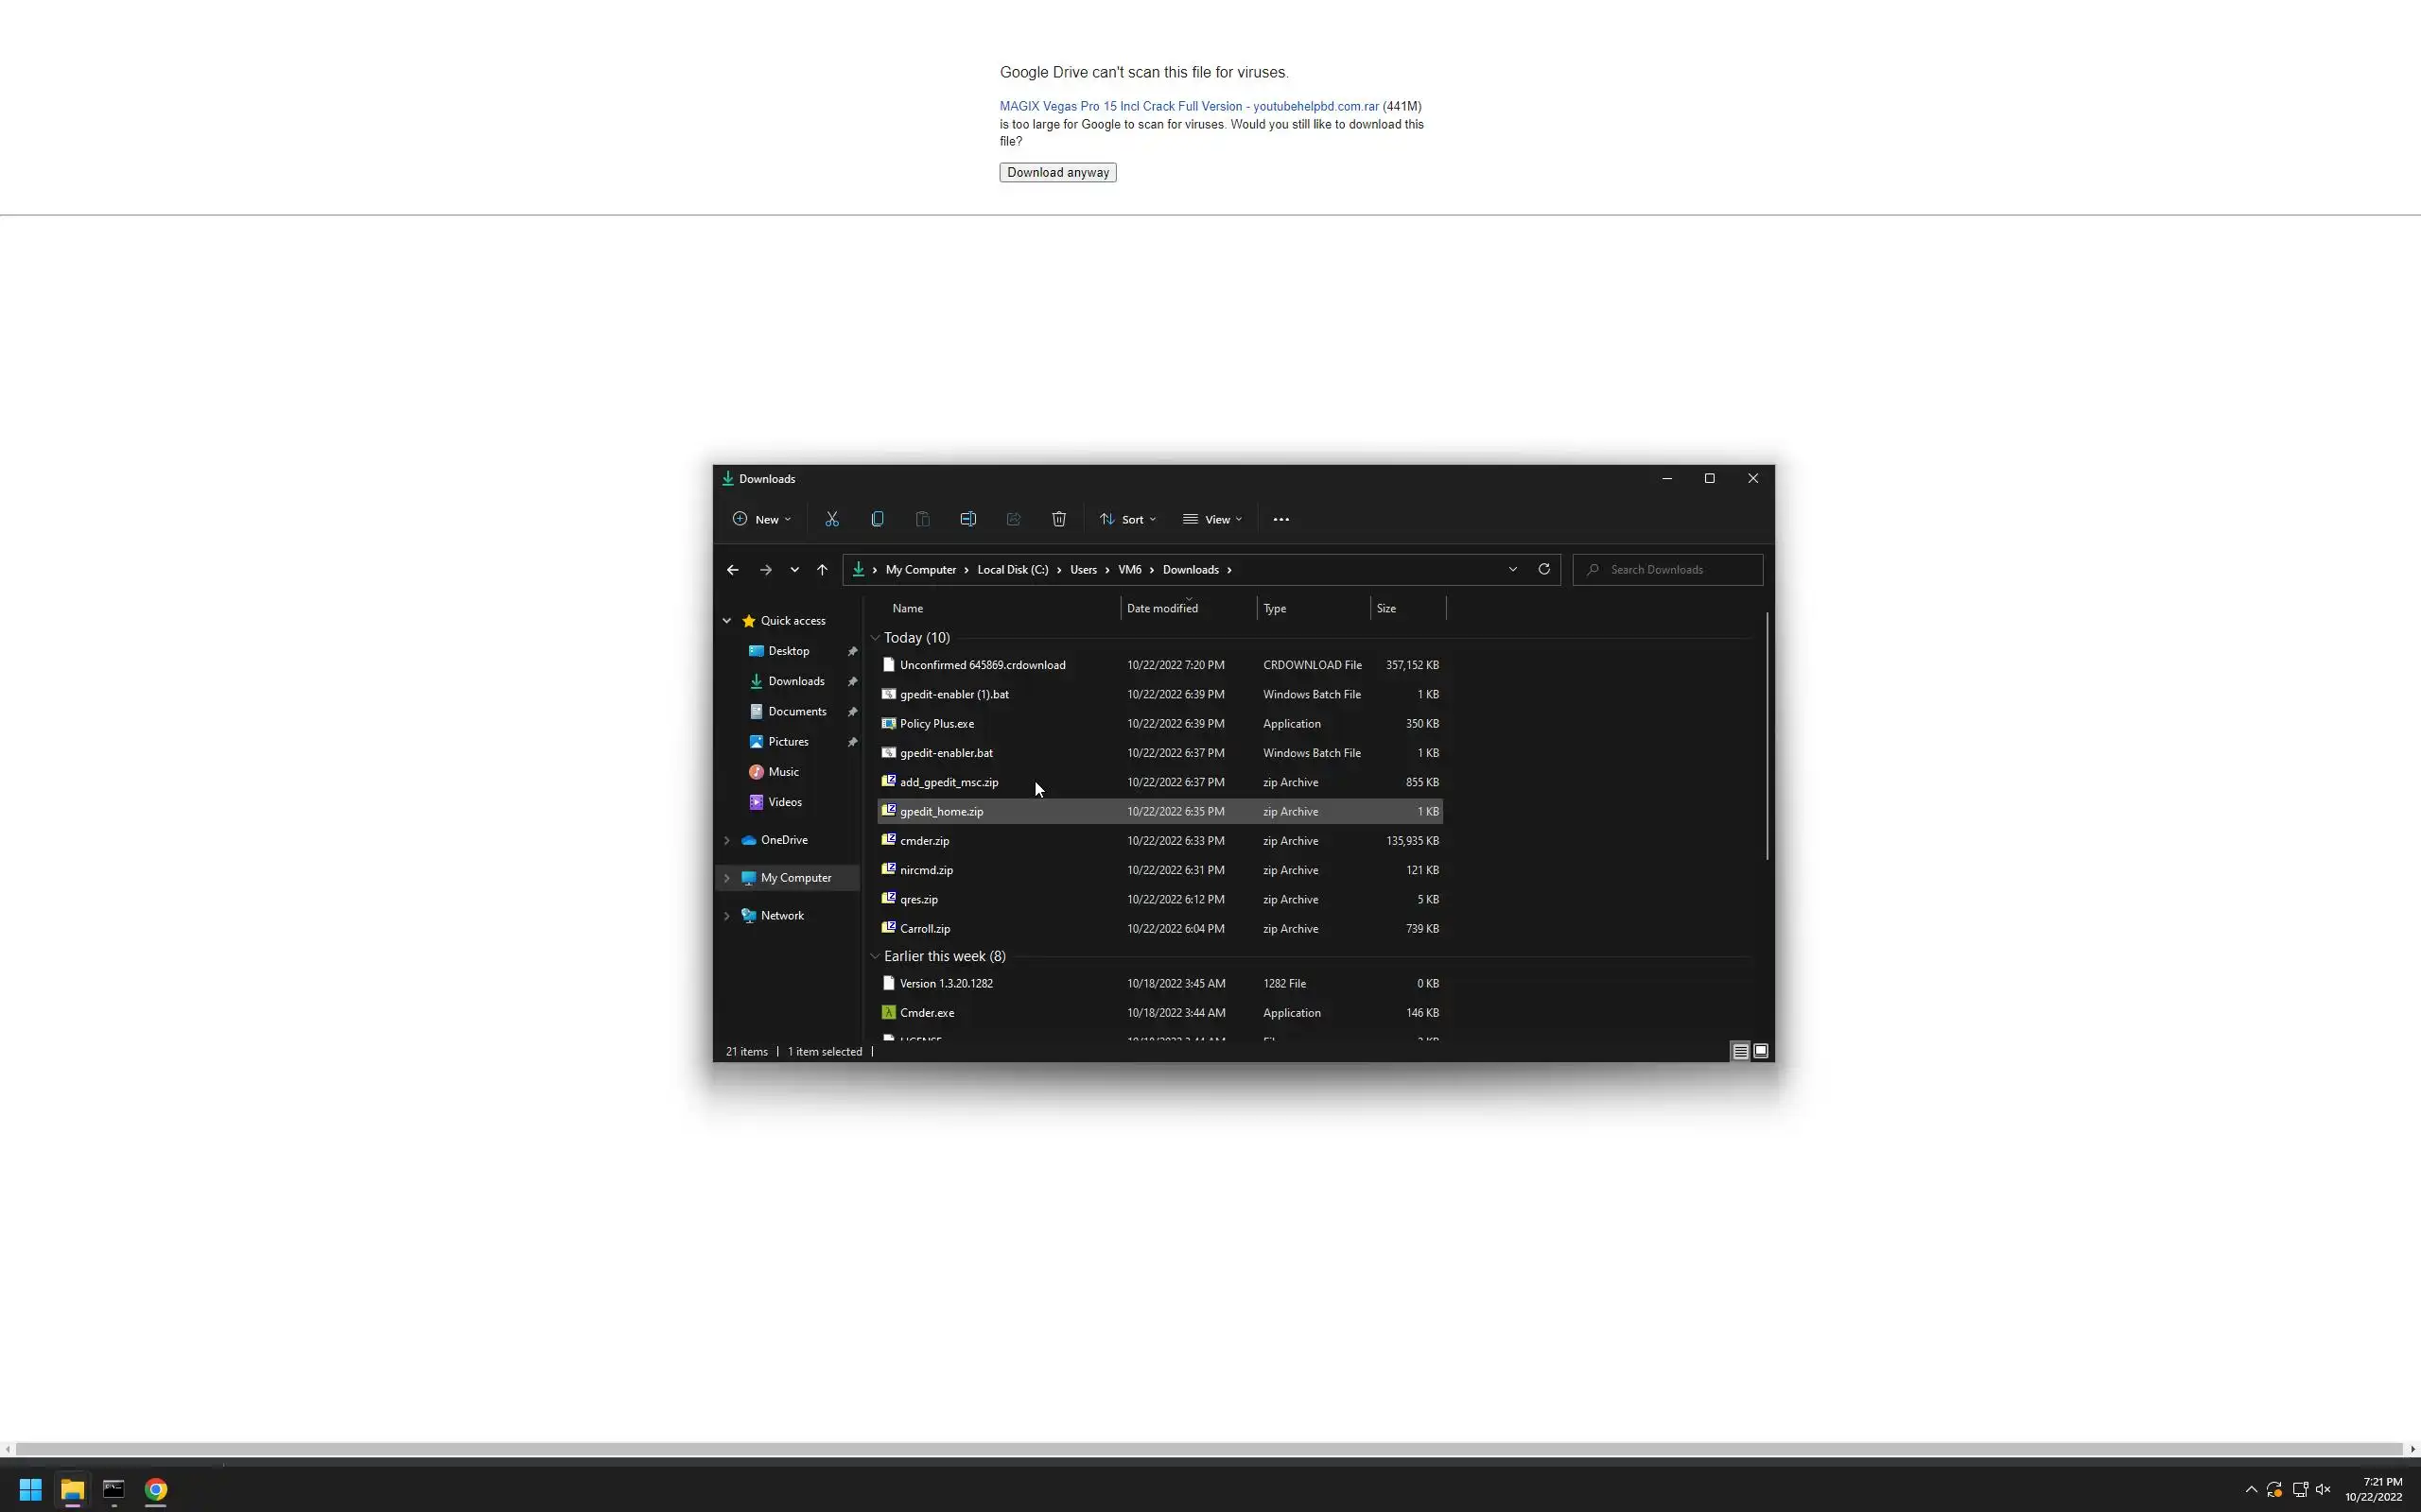Open the MAGIX Vegas Pro rar link

tap(1189, 106)
